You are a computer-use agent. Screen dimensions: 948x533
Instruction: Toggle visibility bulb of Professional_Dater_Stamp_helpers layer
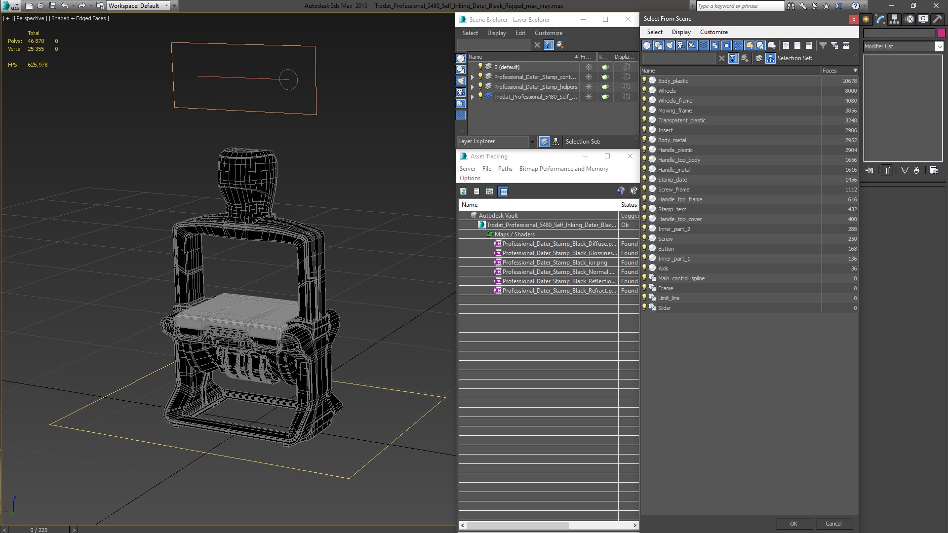[x=480, y=86]
